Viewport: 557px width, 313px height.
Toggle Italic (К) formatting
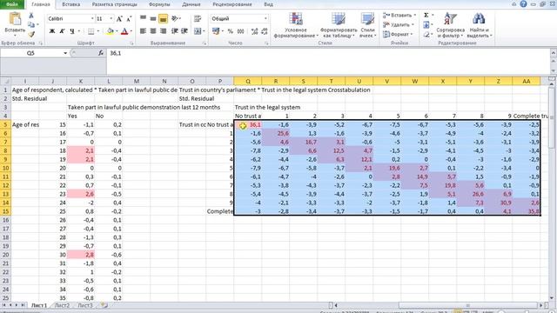(x=62, y=31)
